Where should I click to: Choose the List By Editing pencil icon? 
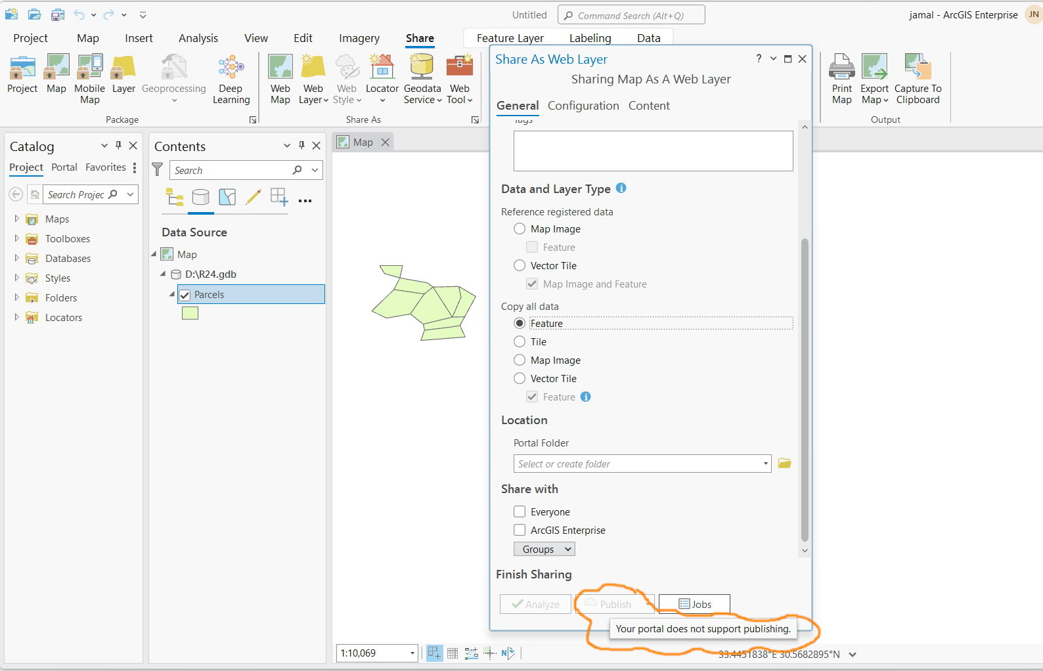[253, 197]
